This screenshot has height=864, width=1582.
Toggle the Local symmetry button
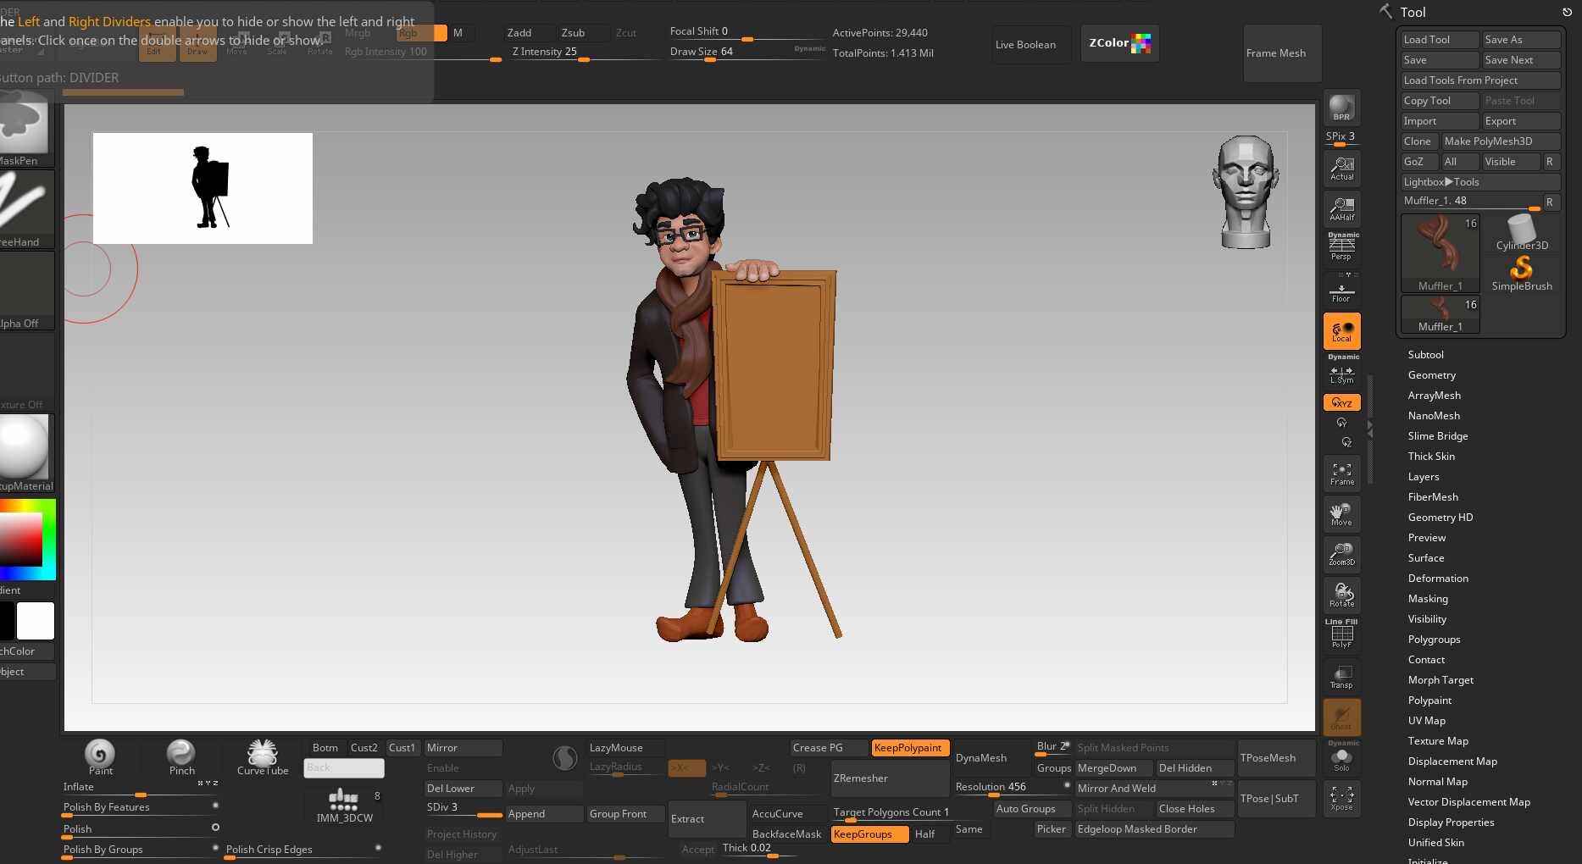coord(1341,331)
